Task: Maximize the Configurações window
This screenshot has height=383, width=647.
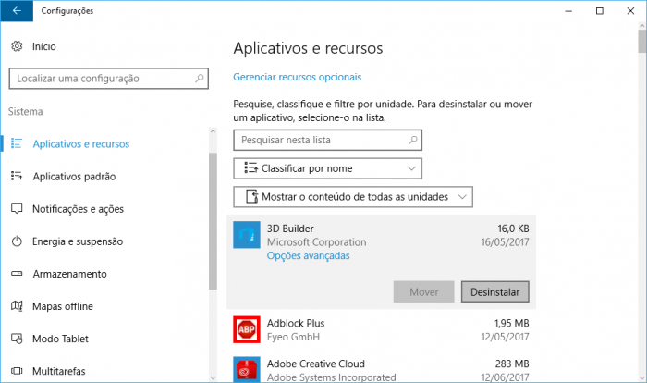Action: (x=600, y=11)
